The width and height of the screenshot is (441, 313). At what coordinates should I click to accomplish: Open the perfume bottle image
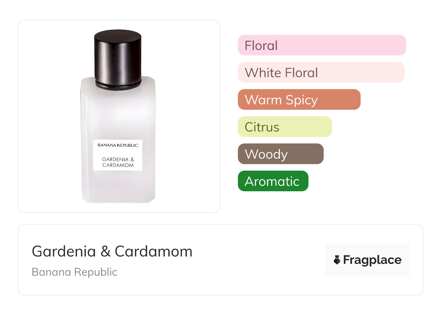click(118, 116)
